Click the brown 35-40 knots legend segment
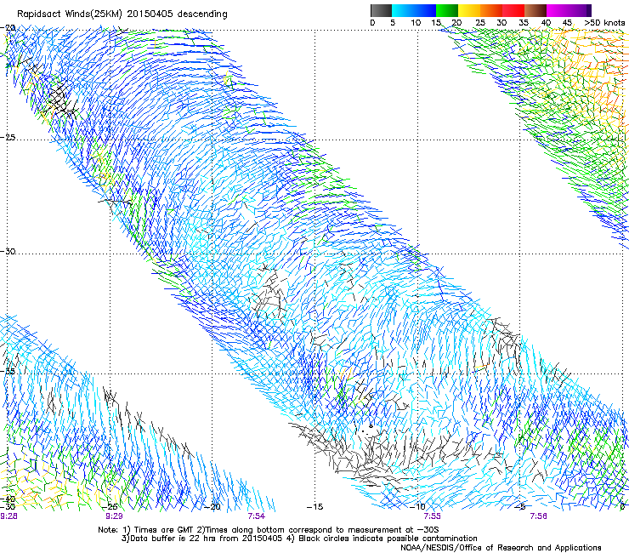Screen dimensions: 629x553 pos(535,10)
